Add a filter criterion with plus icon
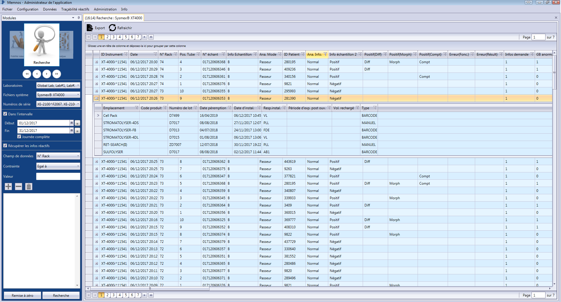The image size is (561, 302). pos(8,187)
